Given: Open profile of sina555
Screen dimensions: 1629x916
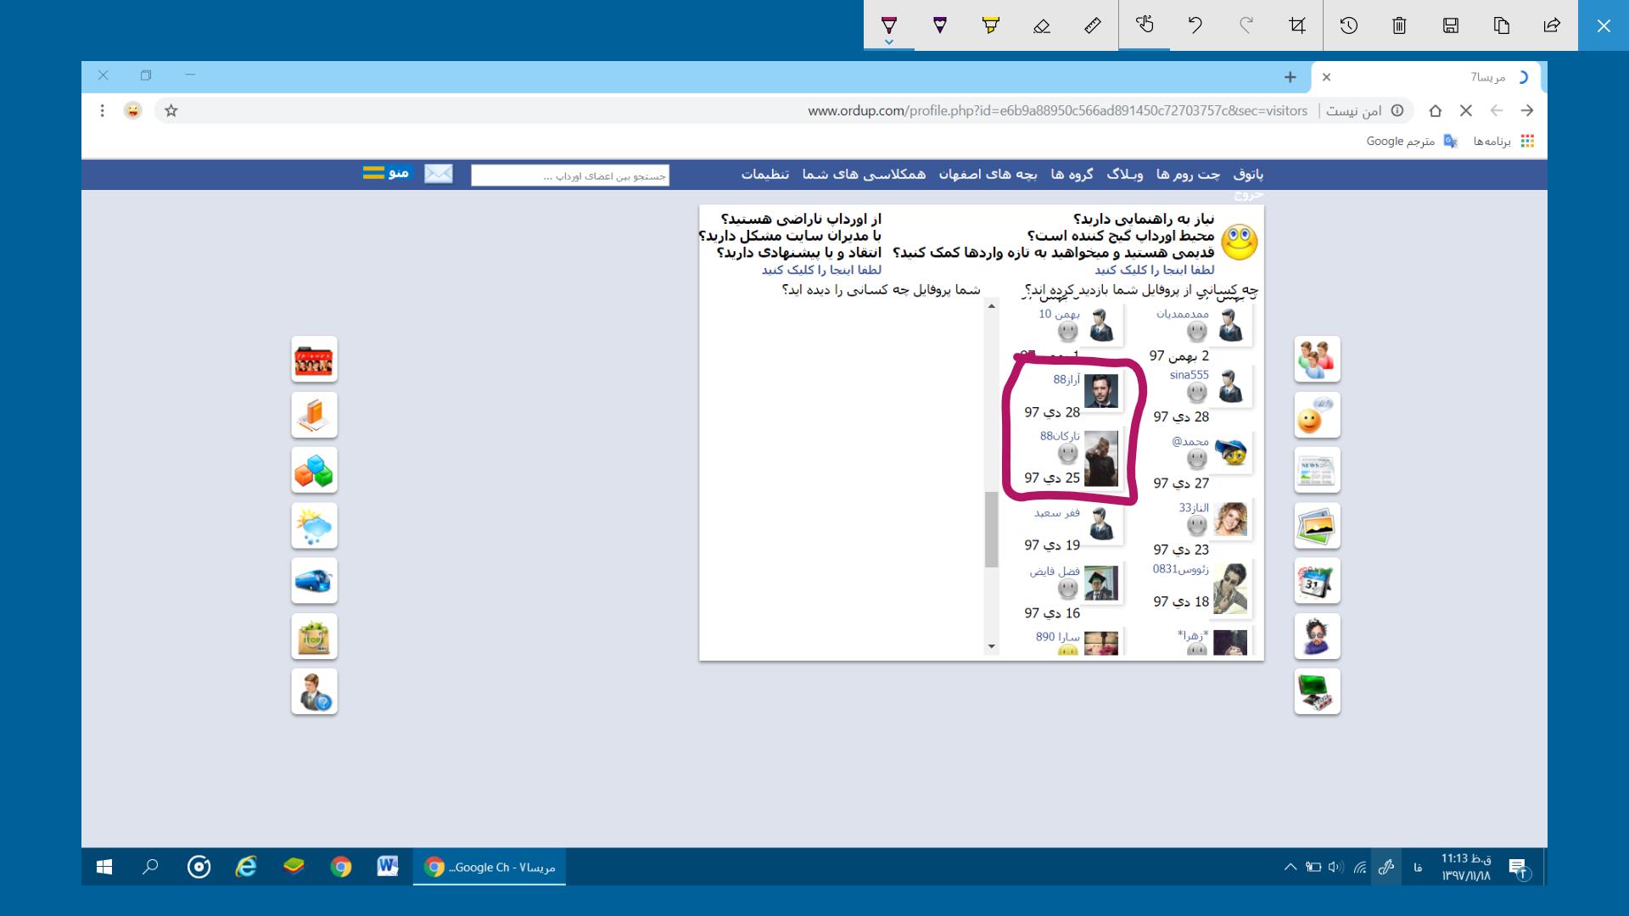Looking at the screenshot, I should (1189, 375).
